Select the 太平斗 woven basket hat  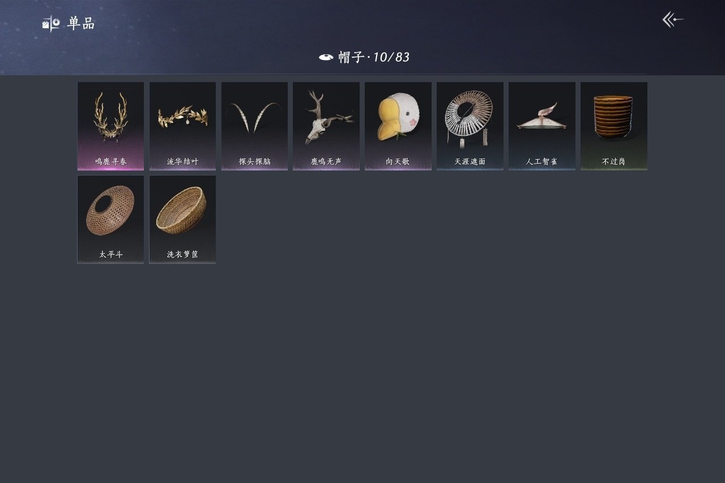click(110, 220)
